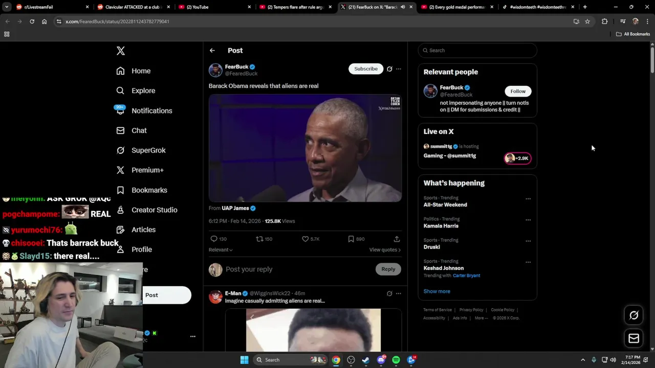This screenshot has width=655, height=368.
Task: Open the Keshad Johnson trending options
Action: pos(528,263)
